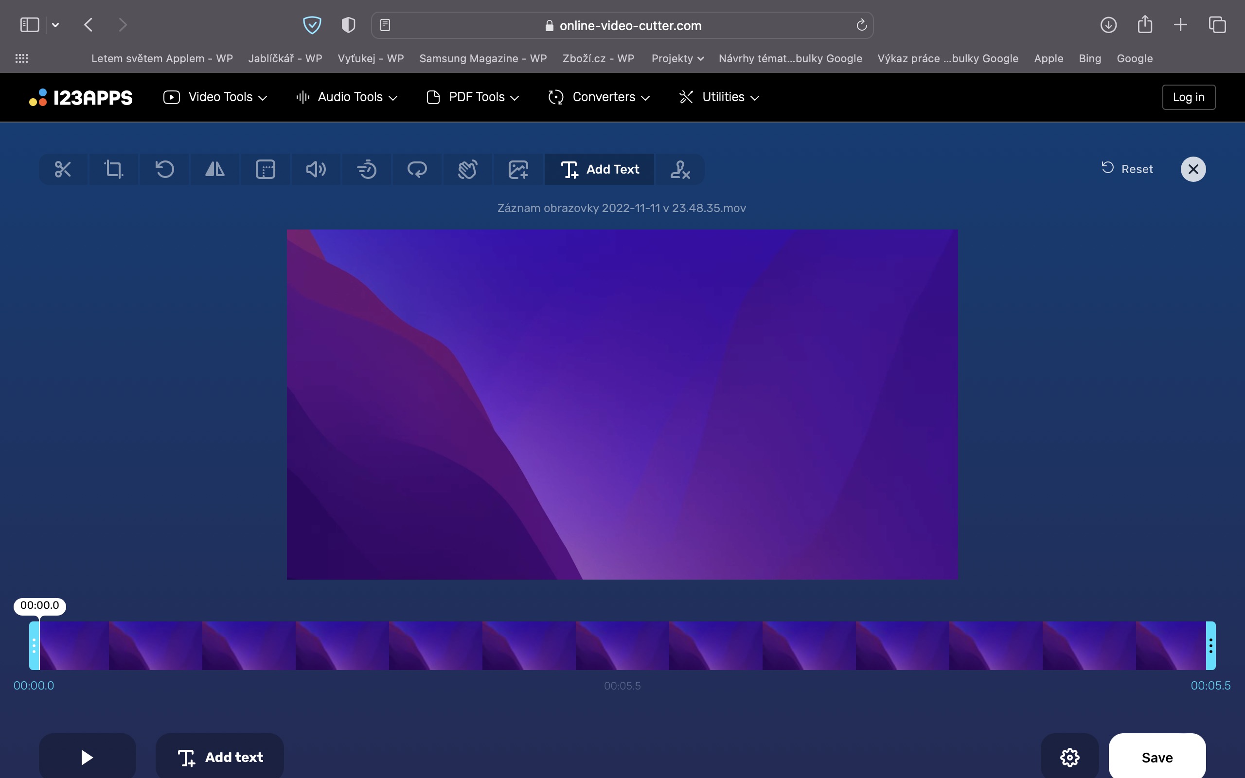Select the Flip tool icon
Image resolution: width=1245 pixels, height=778 pixels.
click(x=214, y=169)
